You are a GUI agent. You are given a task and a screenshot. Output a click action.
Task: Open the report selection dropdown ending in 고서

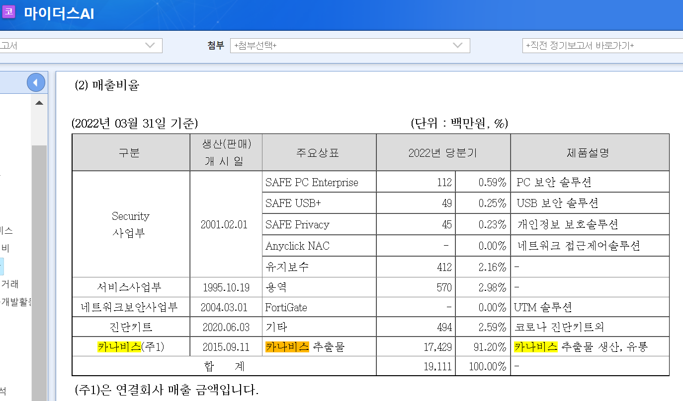point(81,46)
